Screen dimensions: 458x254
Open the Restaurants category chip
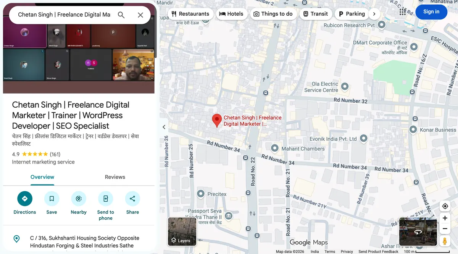[190, 14]
